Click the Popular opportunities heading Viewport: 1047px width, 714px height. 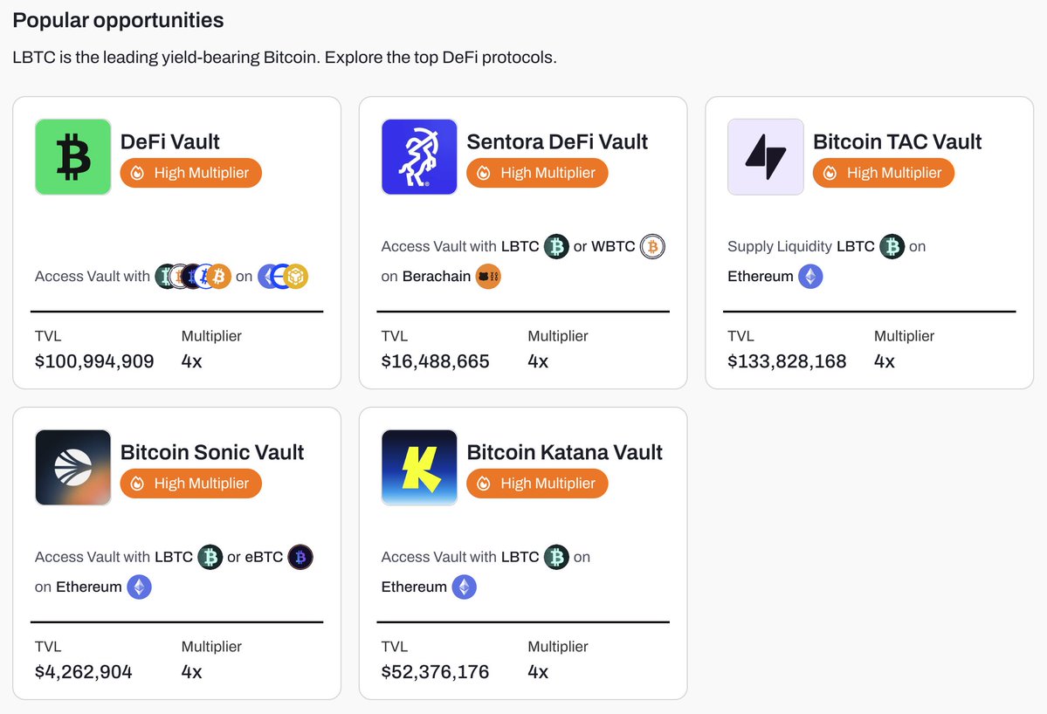tap(118, 20)
